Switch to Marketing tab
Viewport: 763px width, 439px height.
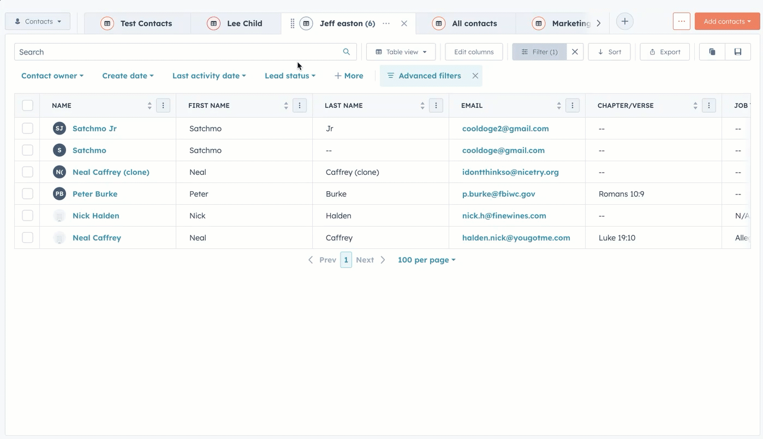point(562,23)
